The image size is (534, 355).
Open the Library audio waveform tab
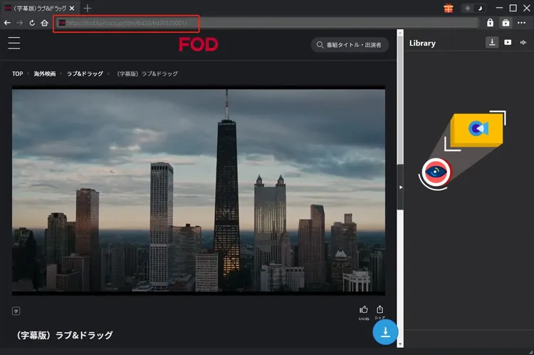pos(523,43)
